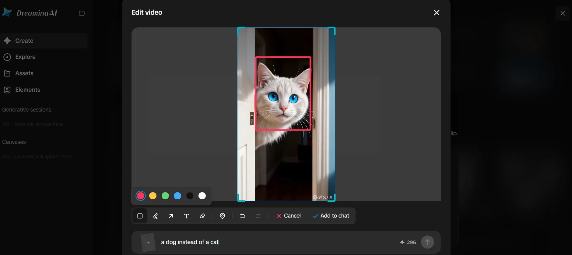The height and width of the screenshot is (255, 572).
Task: Click Add to chat button
Action: pyautogui.click(x=331, y=216)
